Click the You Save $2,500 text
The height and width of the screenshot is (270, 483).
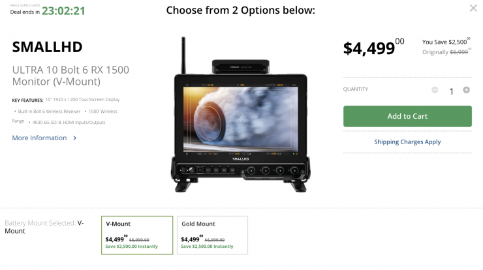(x=446, y=42)
